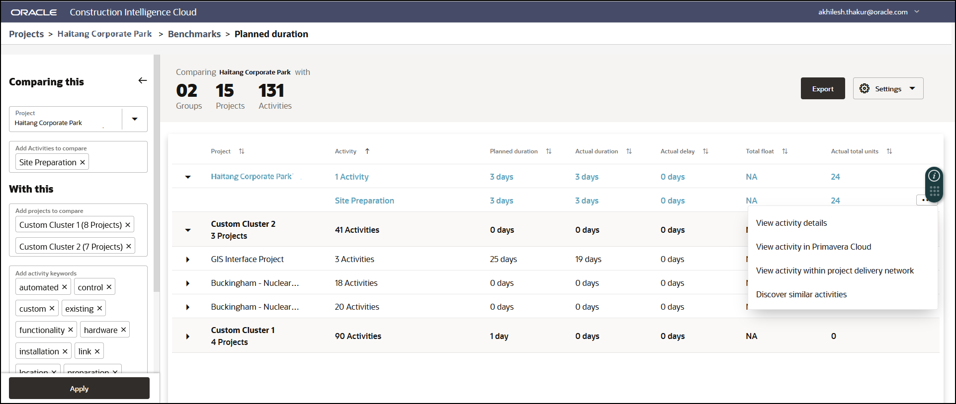Image resolution: width=956 pixels, height=404 pixels.
Task: Click the 19 days actual duration cell
Action: (x=588, y=259)
